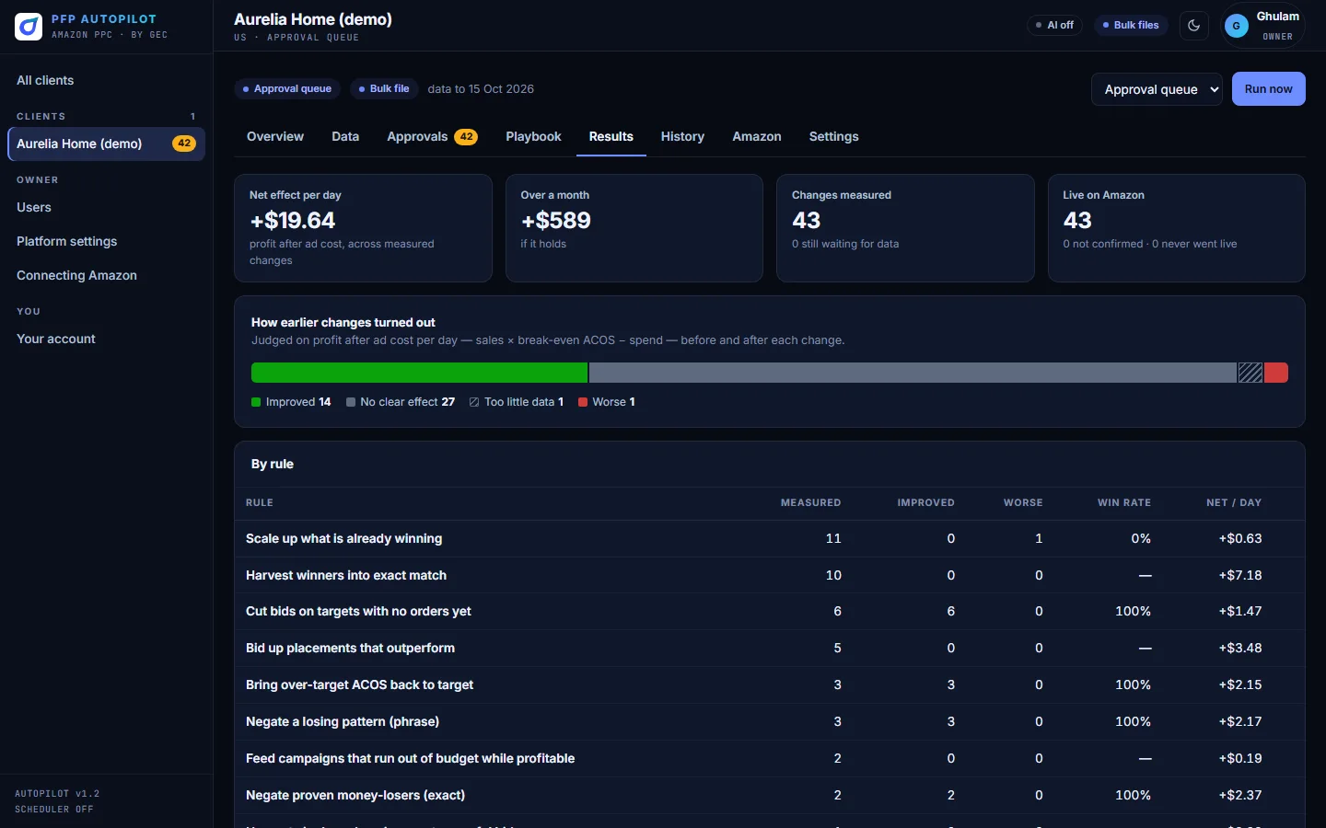Click Cut bids on targets with no orders

770,612
